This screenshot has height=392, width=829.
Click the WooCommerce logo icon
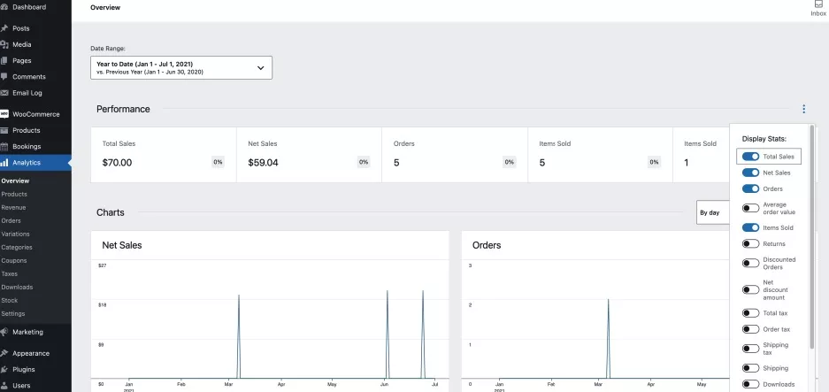pyautogui.click(x=4, y=114)
